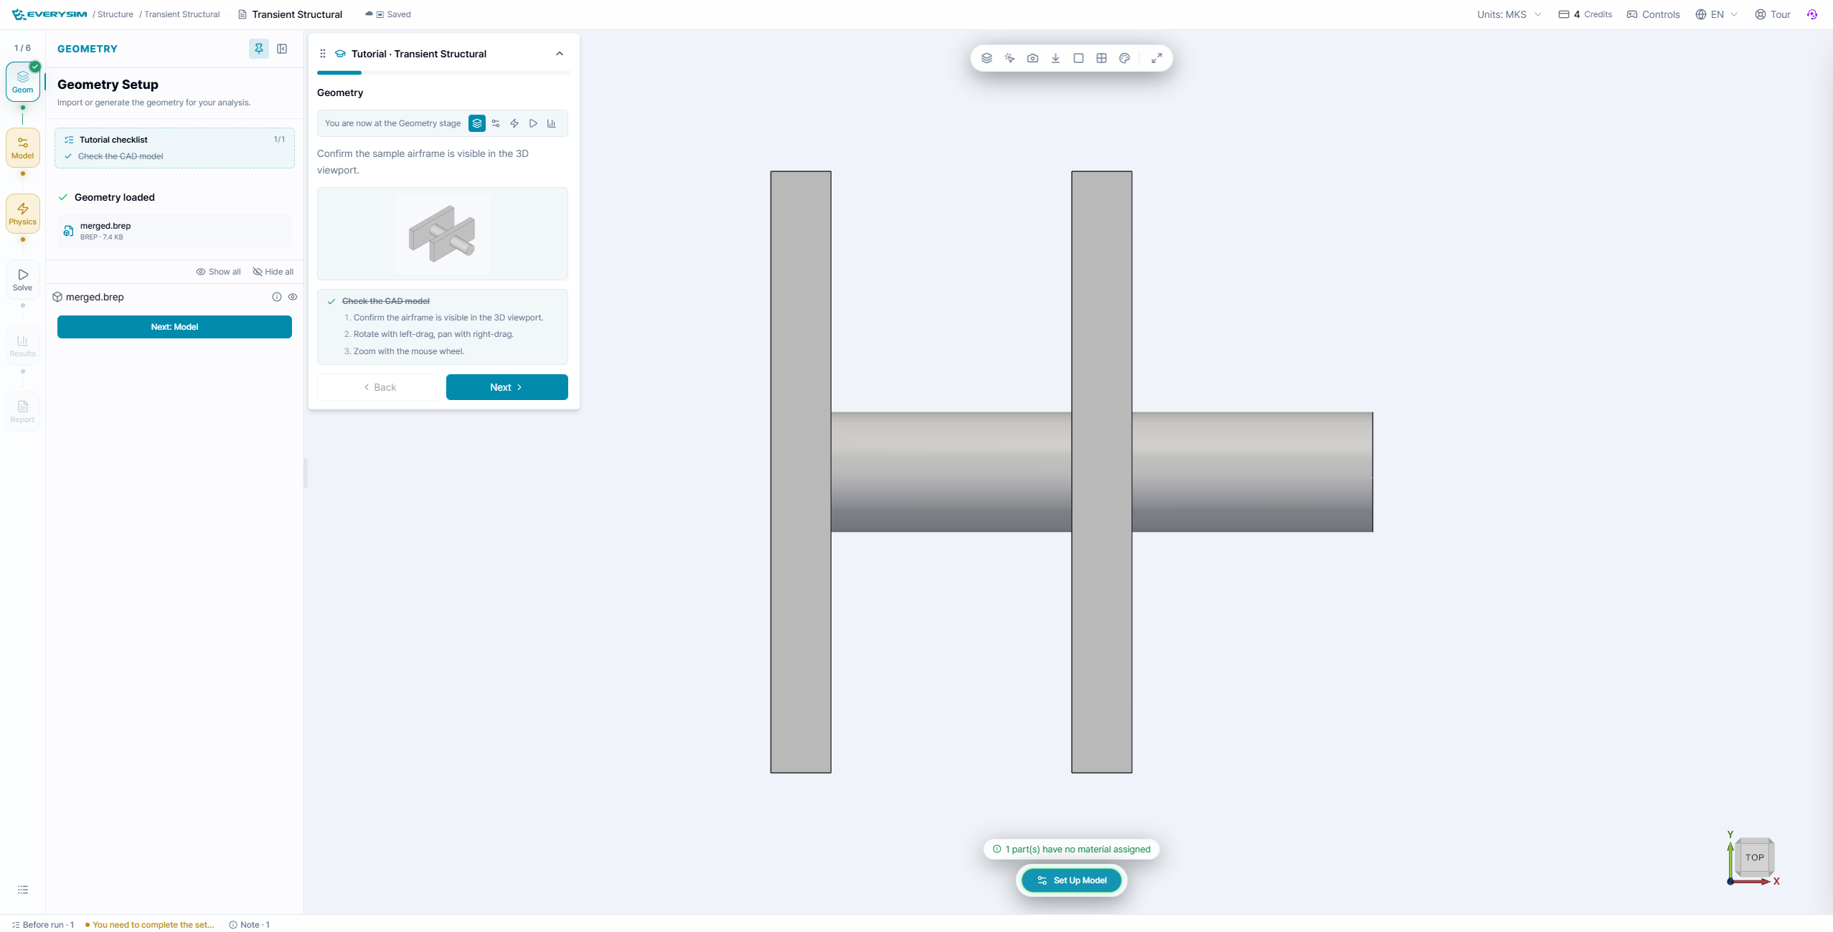Click the graduation cap tutorial icon
Screen dimensions: 1833x932
point(340,54)
